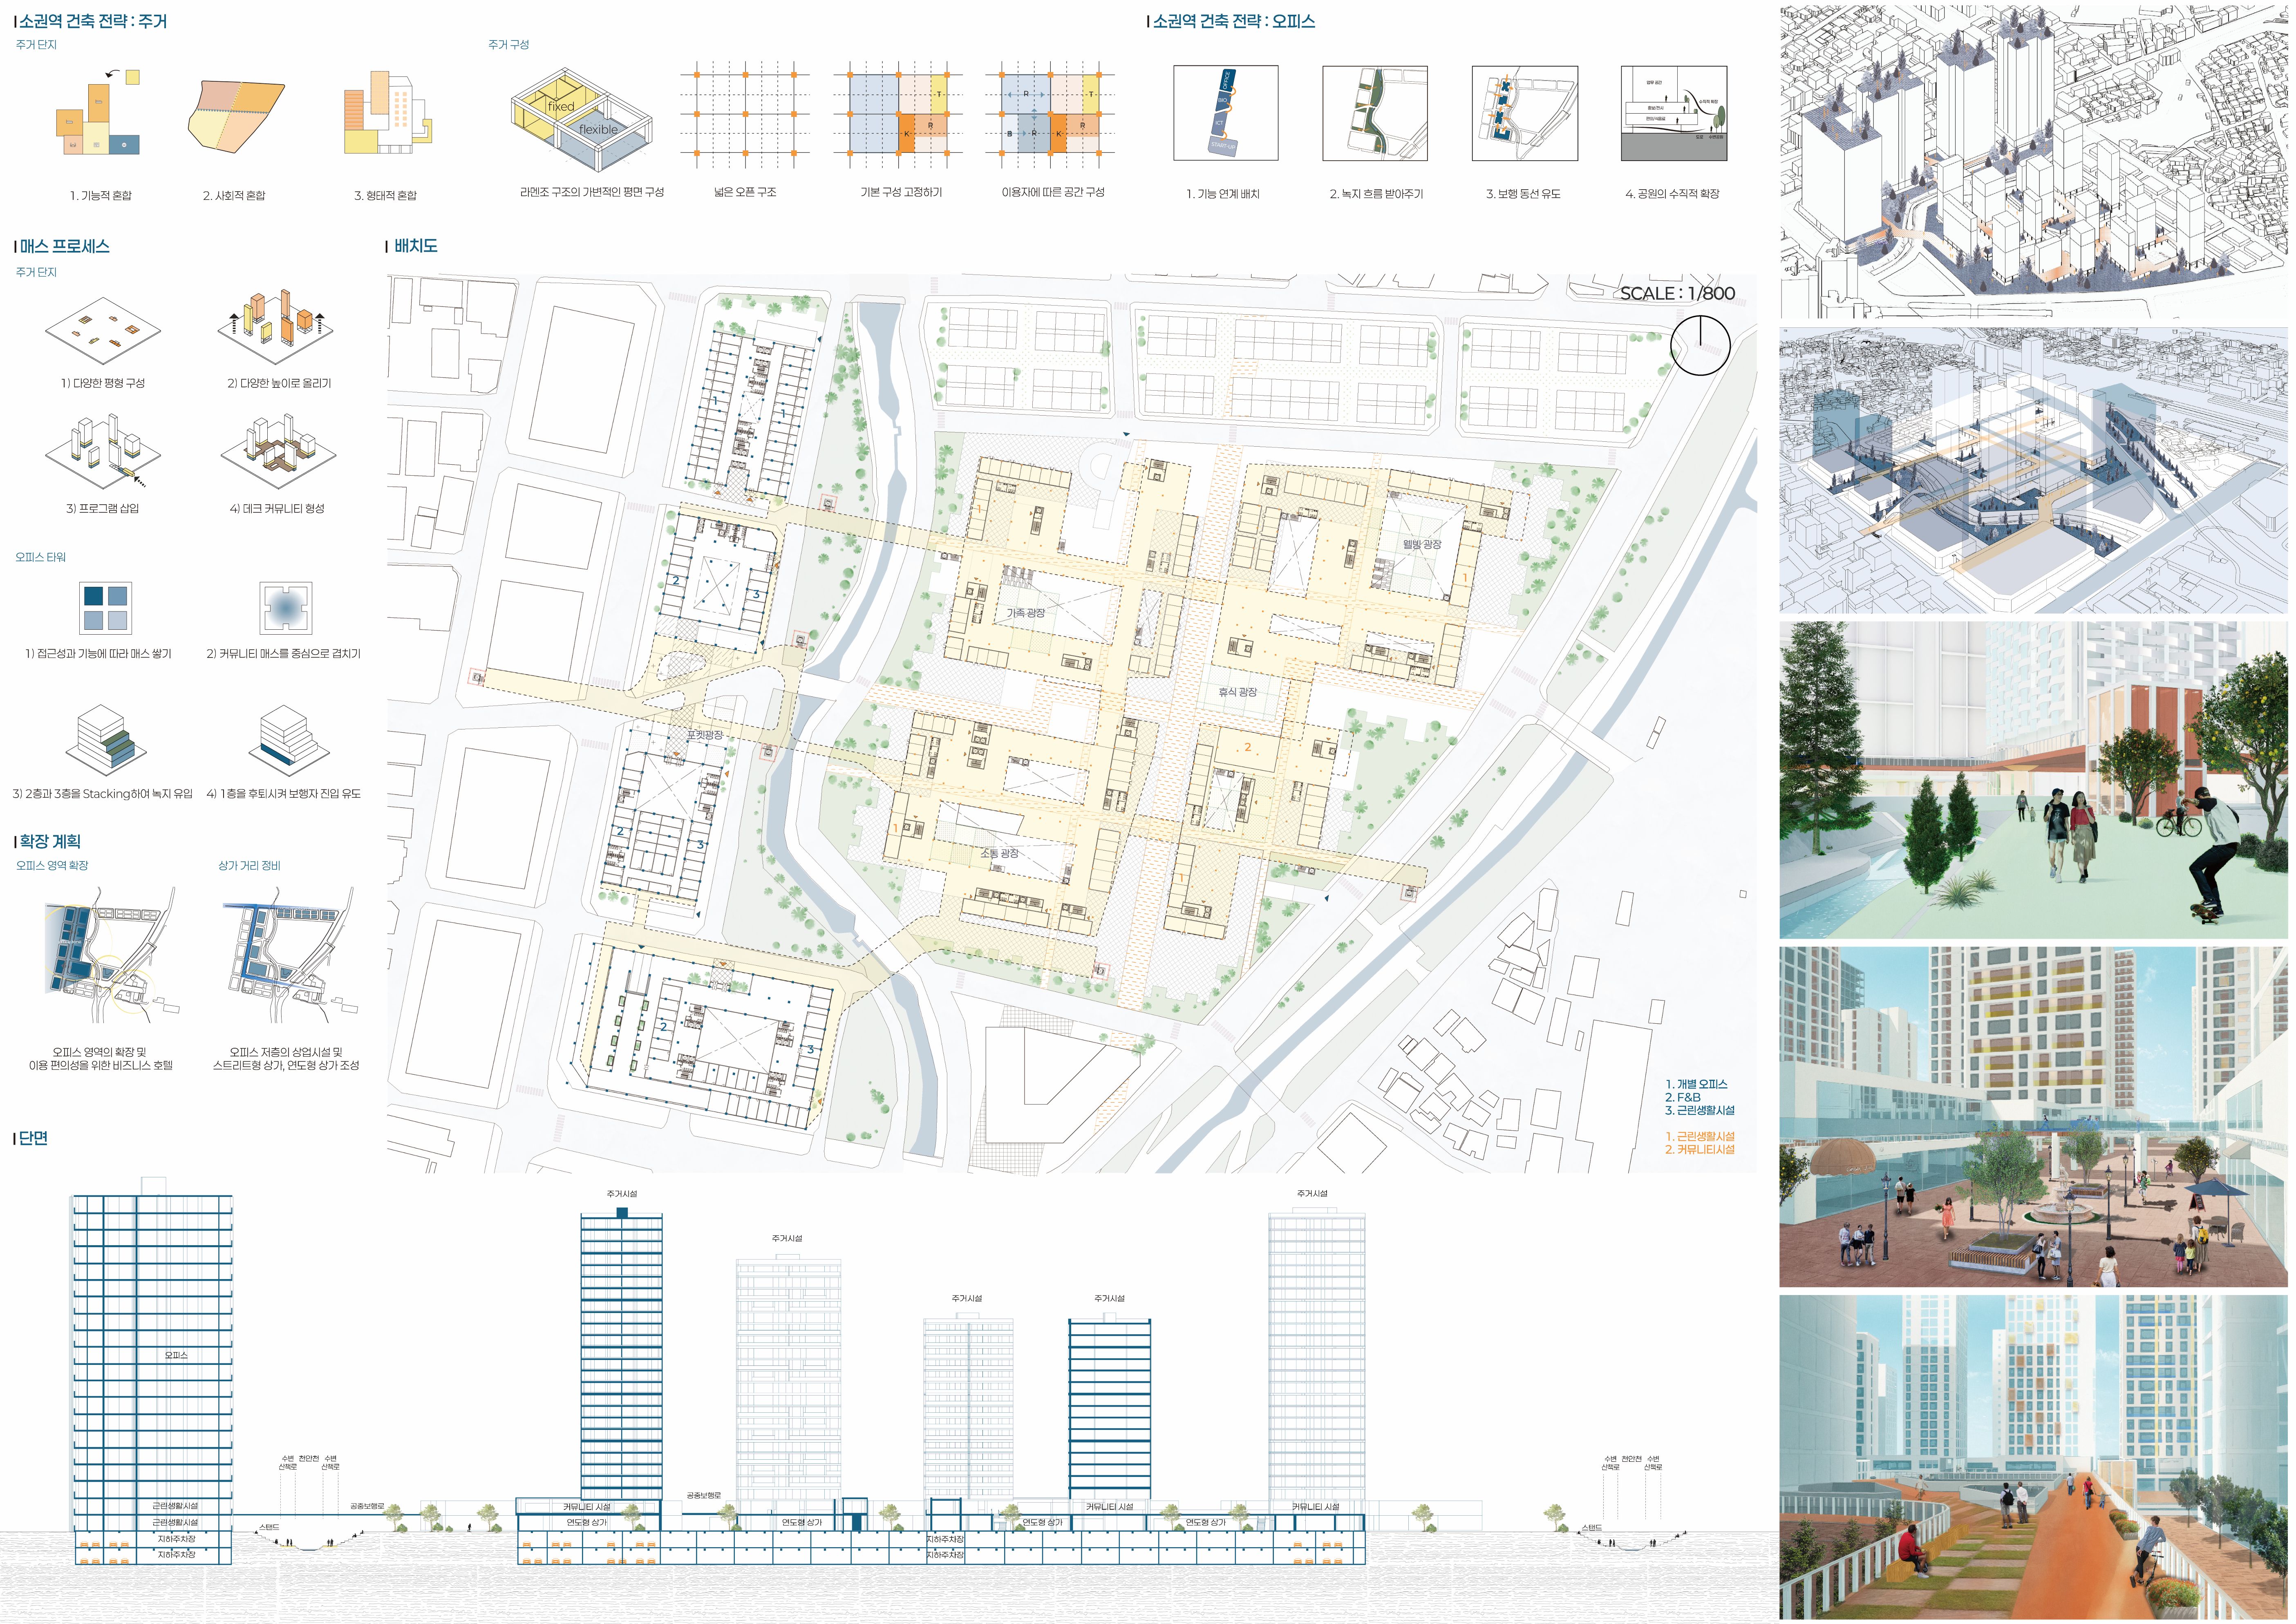Open the 보행 동선 유도 diagram
This screenshot has width=2296, height=1624.
click(x=1524, y=113)
